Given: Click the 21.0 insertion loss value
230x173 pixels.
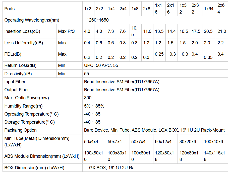Looking at the screenshot, I should tap(222, 31).
